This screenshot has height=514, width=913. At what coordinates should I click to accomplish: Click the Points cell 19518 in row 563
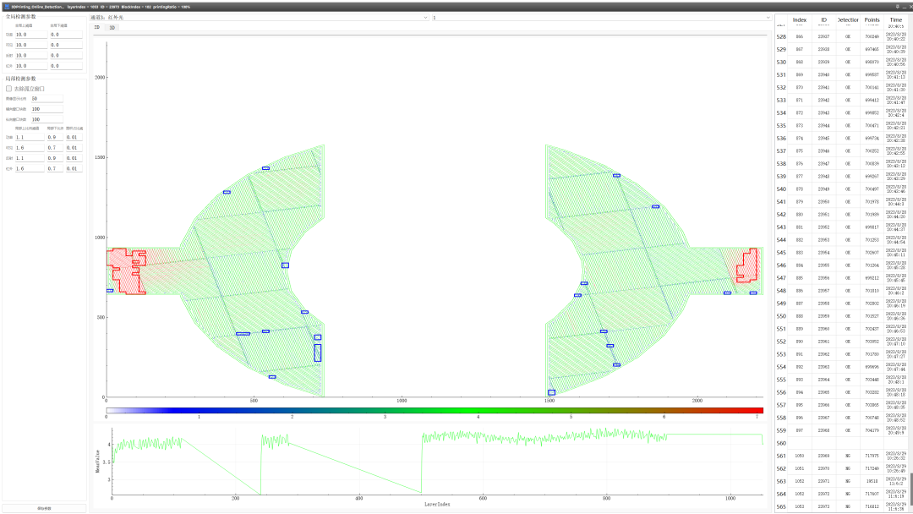[872, 481]
